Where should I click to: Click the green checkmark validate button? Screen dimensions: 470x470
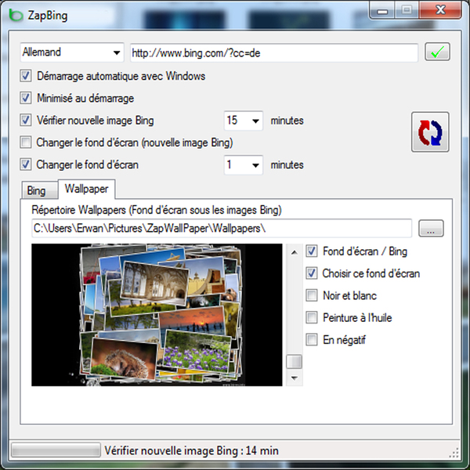pyautogui.click(x=437, y=52)
